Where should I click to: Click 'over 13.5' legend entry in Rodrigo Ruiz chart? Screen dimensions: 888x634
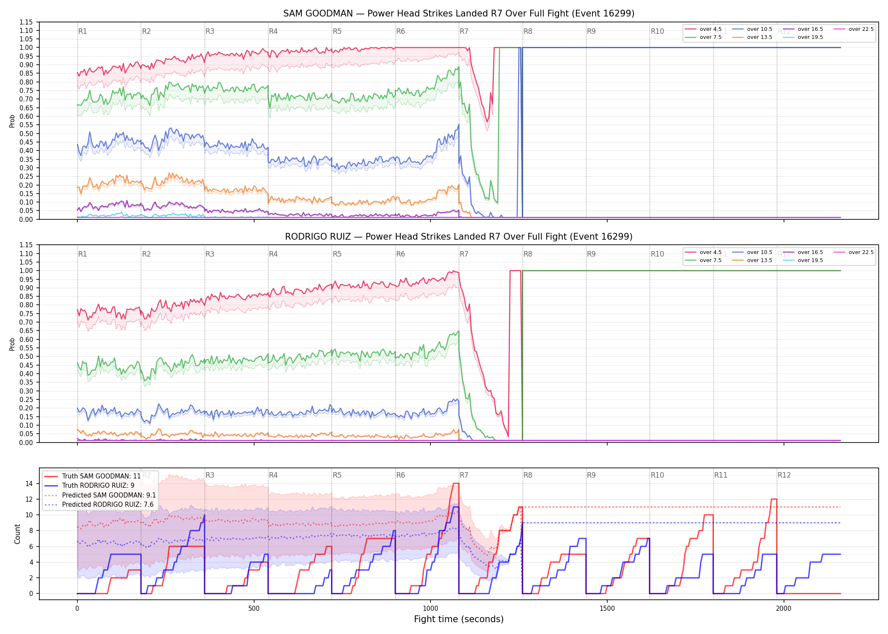coord(752,260)
